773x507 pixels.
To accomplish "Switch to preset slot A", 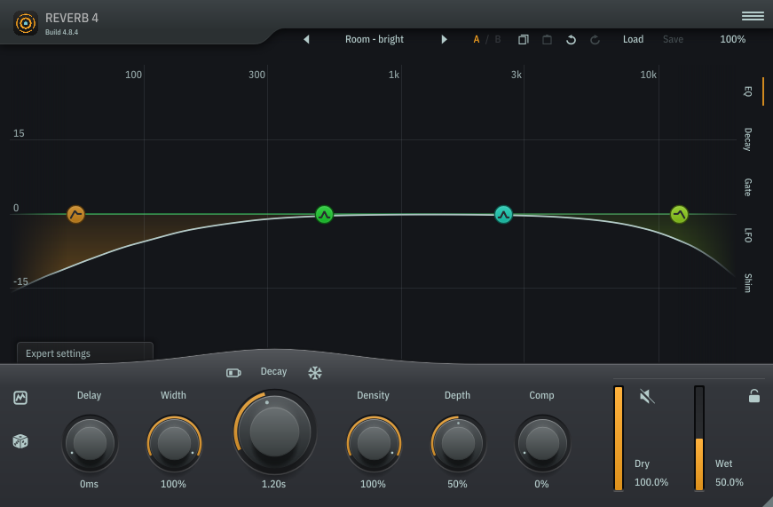I will (x=477, y=40).
